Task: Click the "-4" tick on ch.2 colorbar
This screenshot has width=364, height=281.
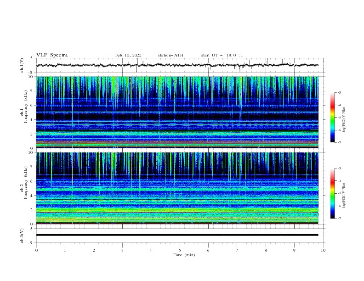Action: 339,181
